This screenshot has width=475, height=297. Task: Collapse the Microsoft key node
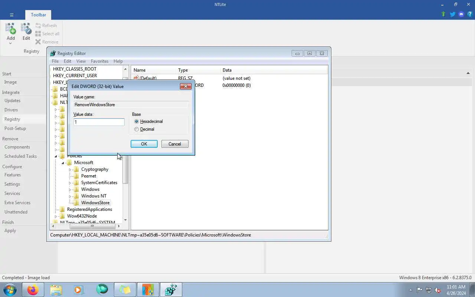[x=63, y=163]
